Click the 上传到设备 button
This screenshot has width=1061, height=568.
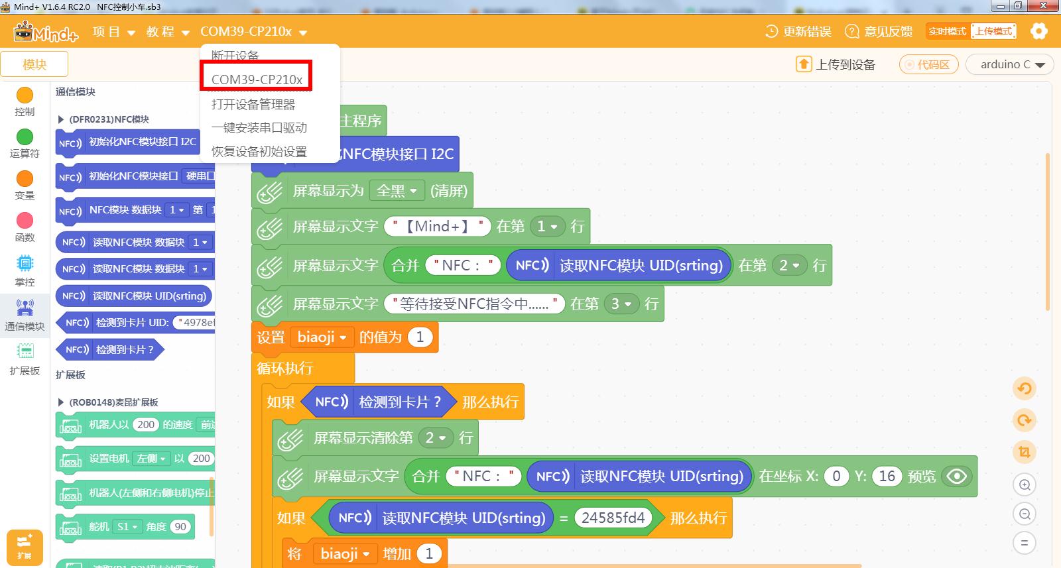click(836, 64)
